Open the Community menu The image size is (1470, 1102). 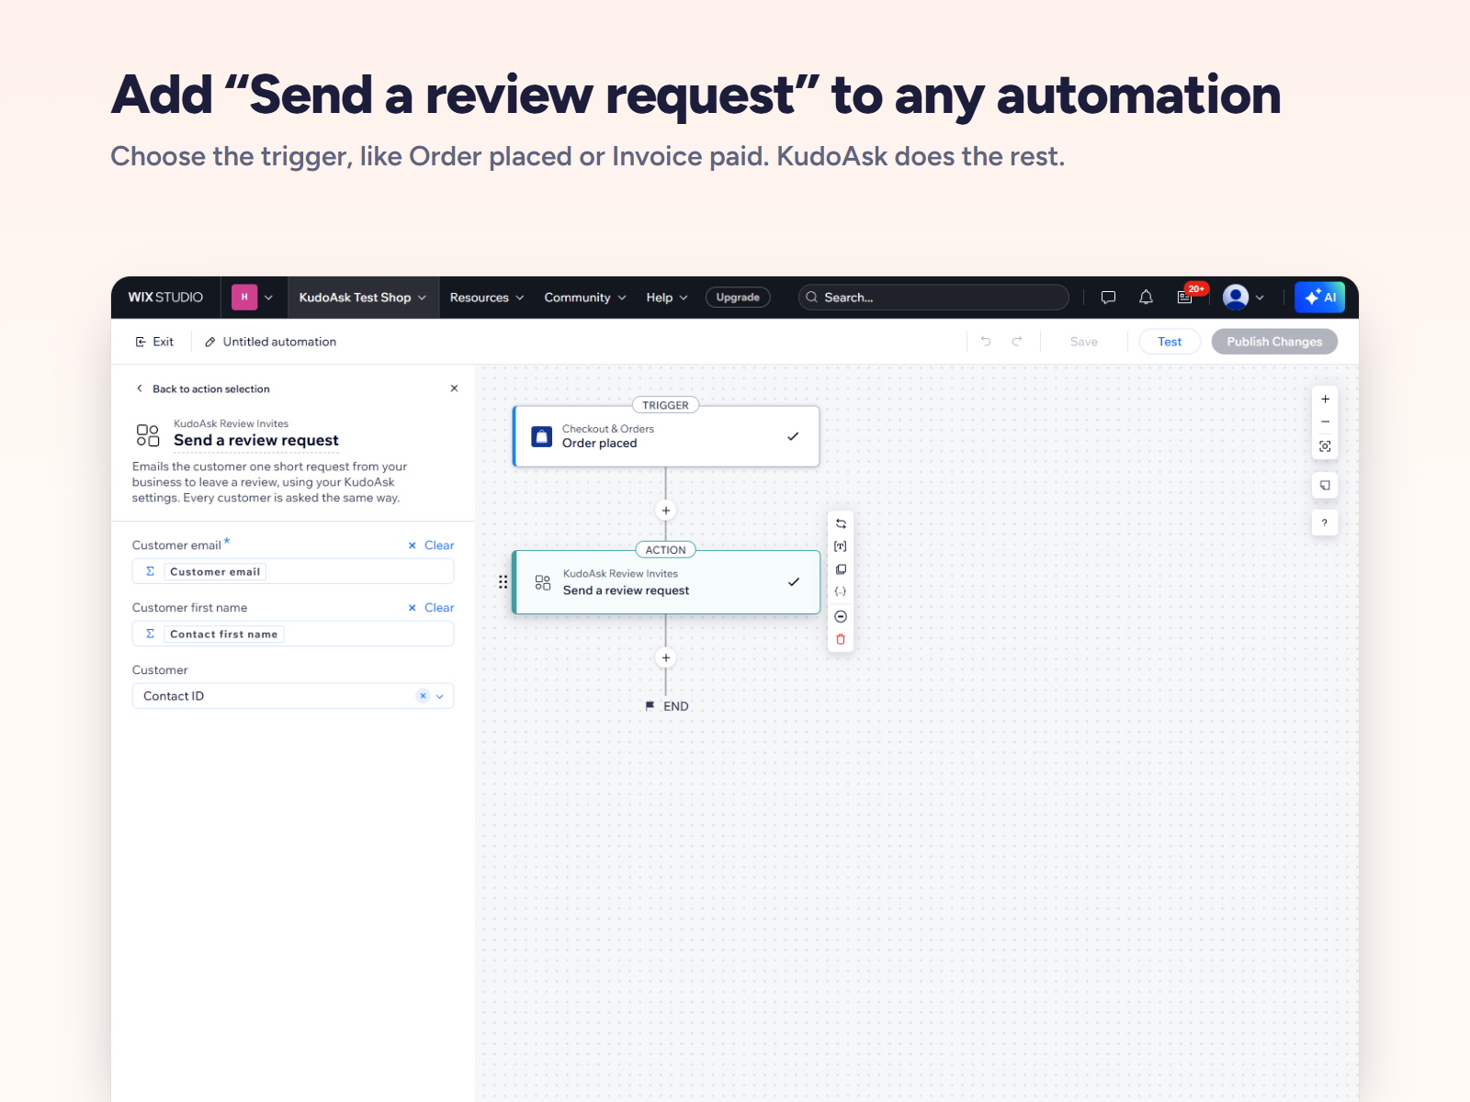(585, 298)
